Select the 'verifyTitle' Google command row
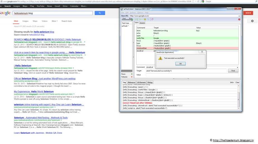This screenshot has height=144, width=258. coord(187,38)
